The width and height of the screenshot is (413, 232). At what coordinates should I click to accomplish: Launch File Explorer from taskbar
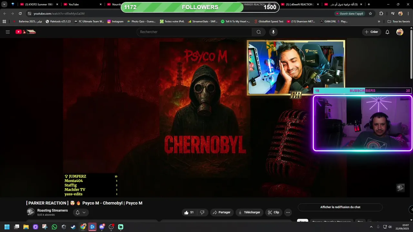tap(26, 227)
